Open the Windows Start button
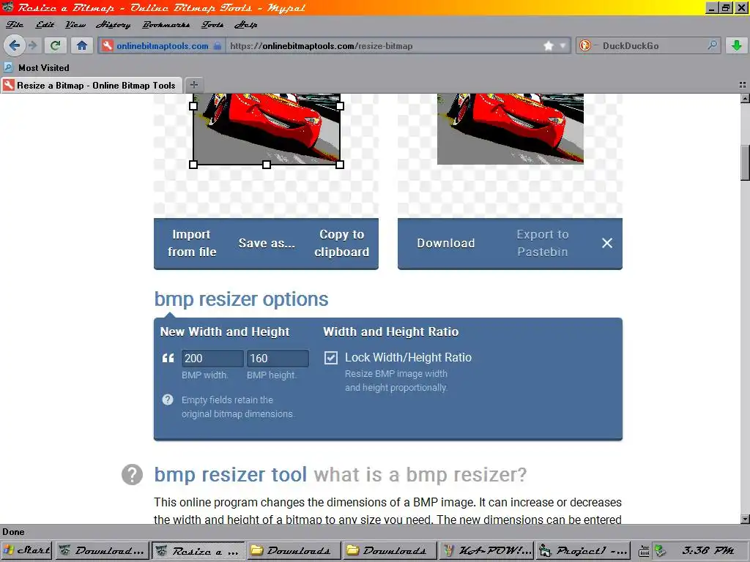The height and width of the screenshot is (562, 750). click(x=26, y=550)
